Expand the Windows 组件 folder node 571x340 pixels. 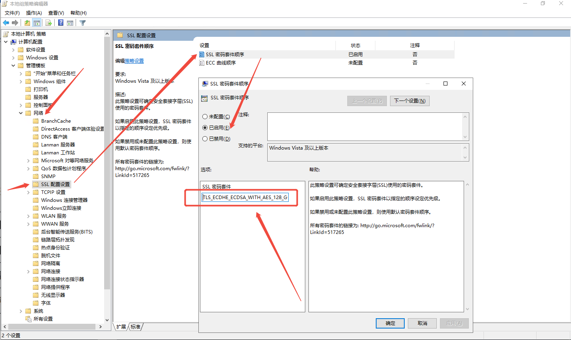click(x=21, y=82)
